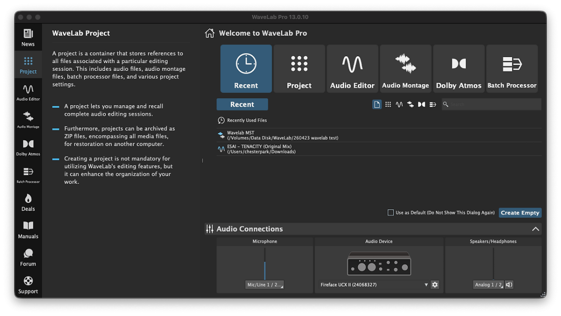Filter recent list by project grid icon
The width and height of the screenshot is (561, 316).
click(388, 104)
